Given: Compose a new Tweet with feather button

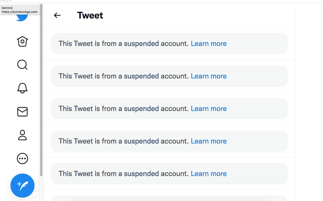Looking at the screenshot, I should point(22,186).
